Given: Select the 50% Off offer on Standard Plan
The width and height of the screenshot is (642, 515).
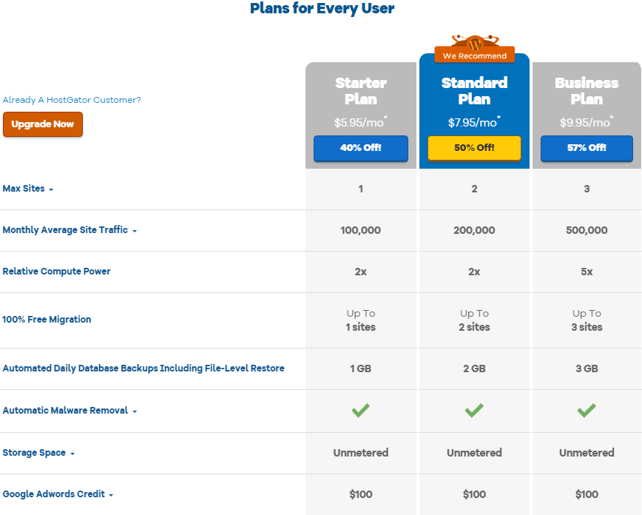Looking at the screenshot, I should coord(474,149).
